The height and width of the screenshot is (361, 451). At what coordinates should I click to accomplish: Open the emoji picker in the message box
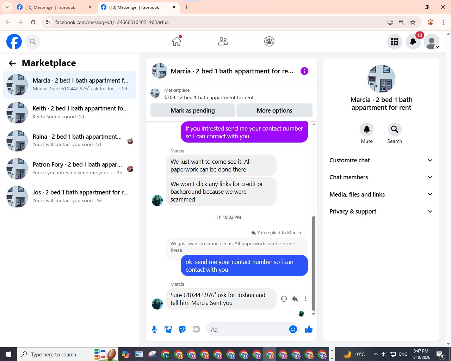293,329
